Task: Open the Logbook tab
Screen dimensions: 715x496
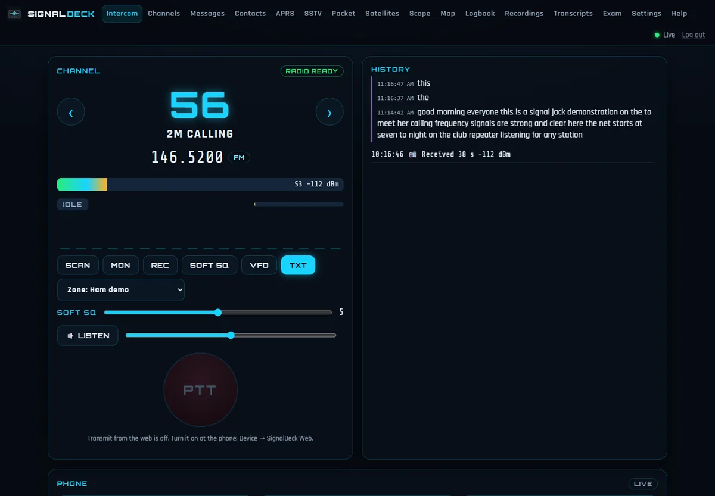Action: pos(480,14)
